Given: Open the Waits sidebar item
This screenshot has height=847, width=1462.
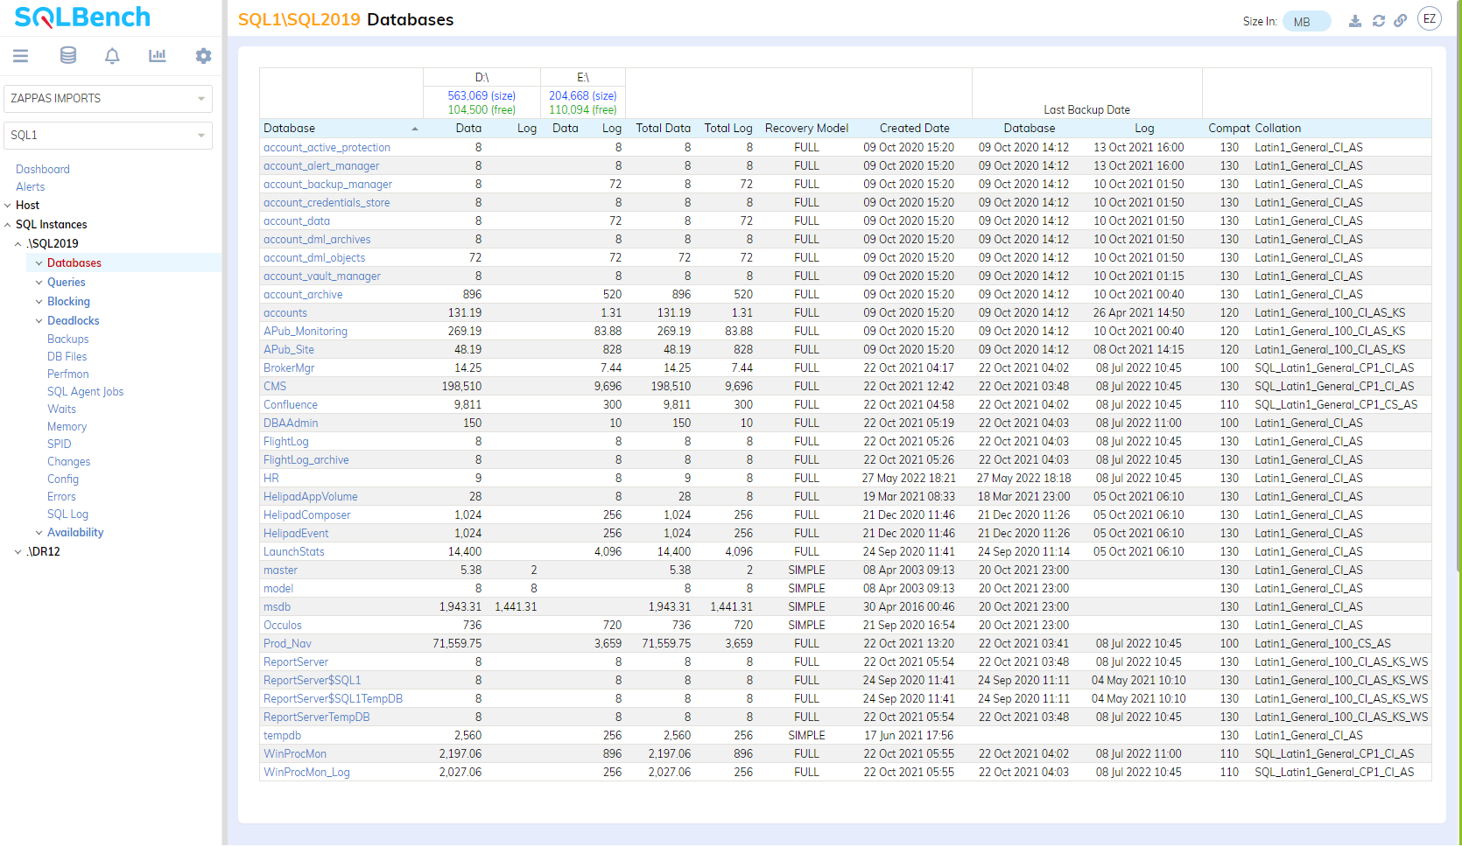Looking at the screenshot, I should click(x=61, y=409).
